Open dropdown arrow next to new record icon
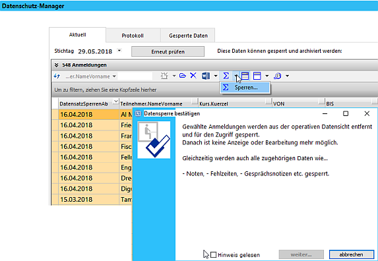The height and width of the screenshot is (261, 378). [174, 76]
